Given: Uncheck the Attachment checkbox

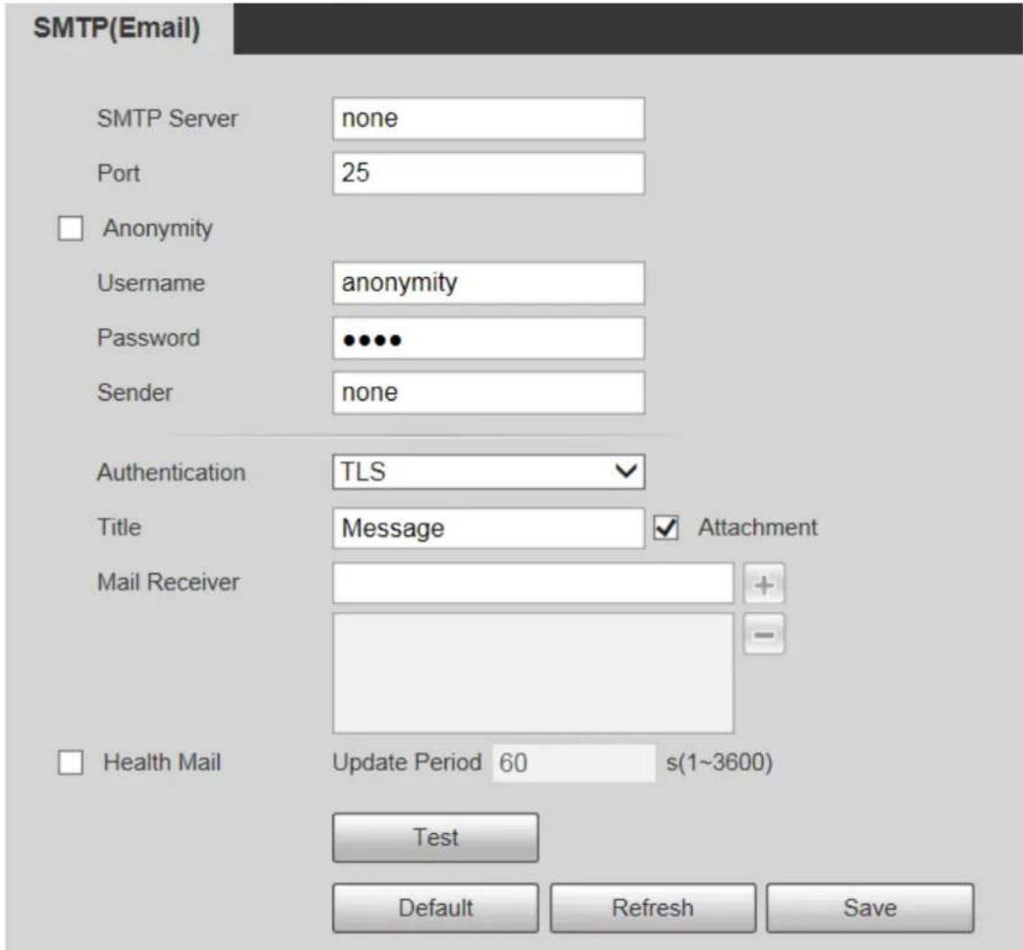Looking at the screenshot, I should (666, 528).
